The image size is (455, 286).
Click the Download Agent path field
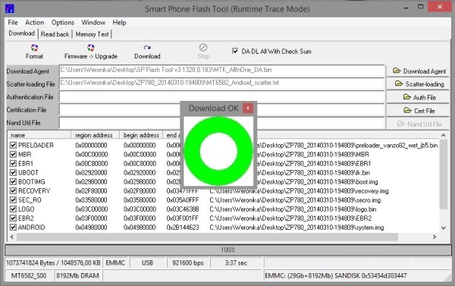click(221, 71)
